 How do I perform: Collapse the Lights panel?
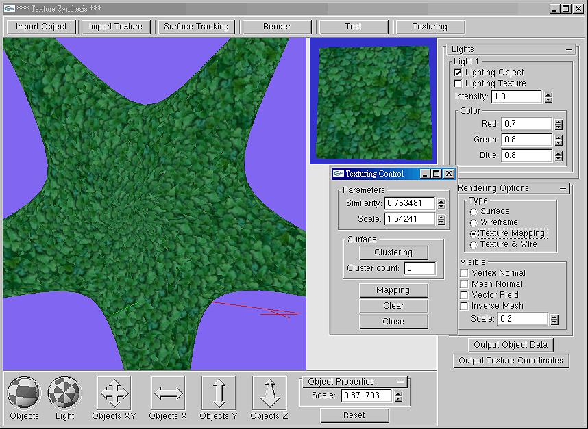click(x=569, y=49)
